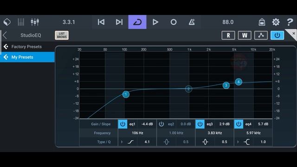Open Factory Presets folder
This screenshot has width=297, height=167.
pyautogui.click(x=27, y=46)
